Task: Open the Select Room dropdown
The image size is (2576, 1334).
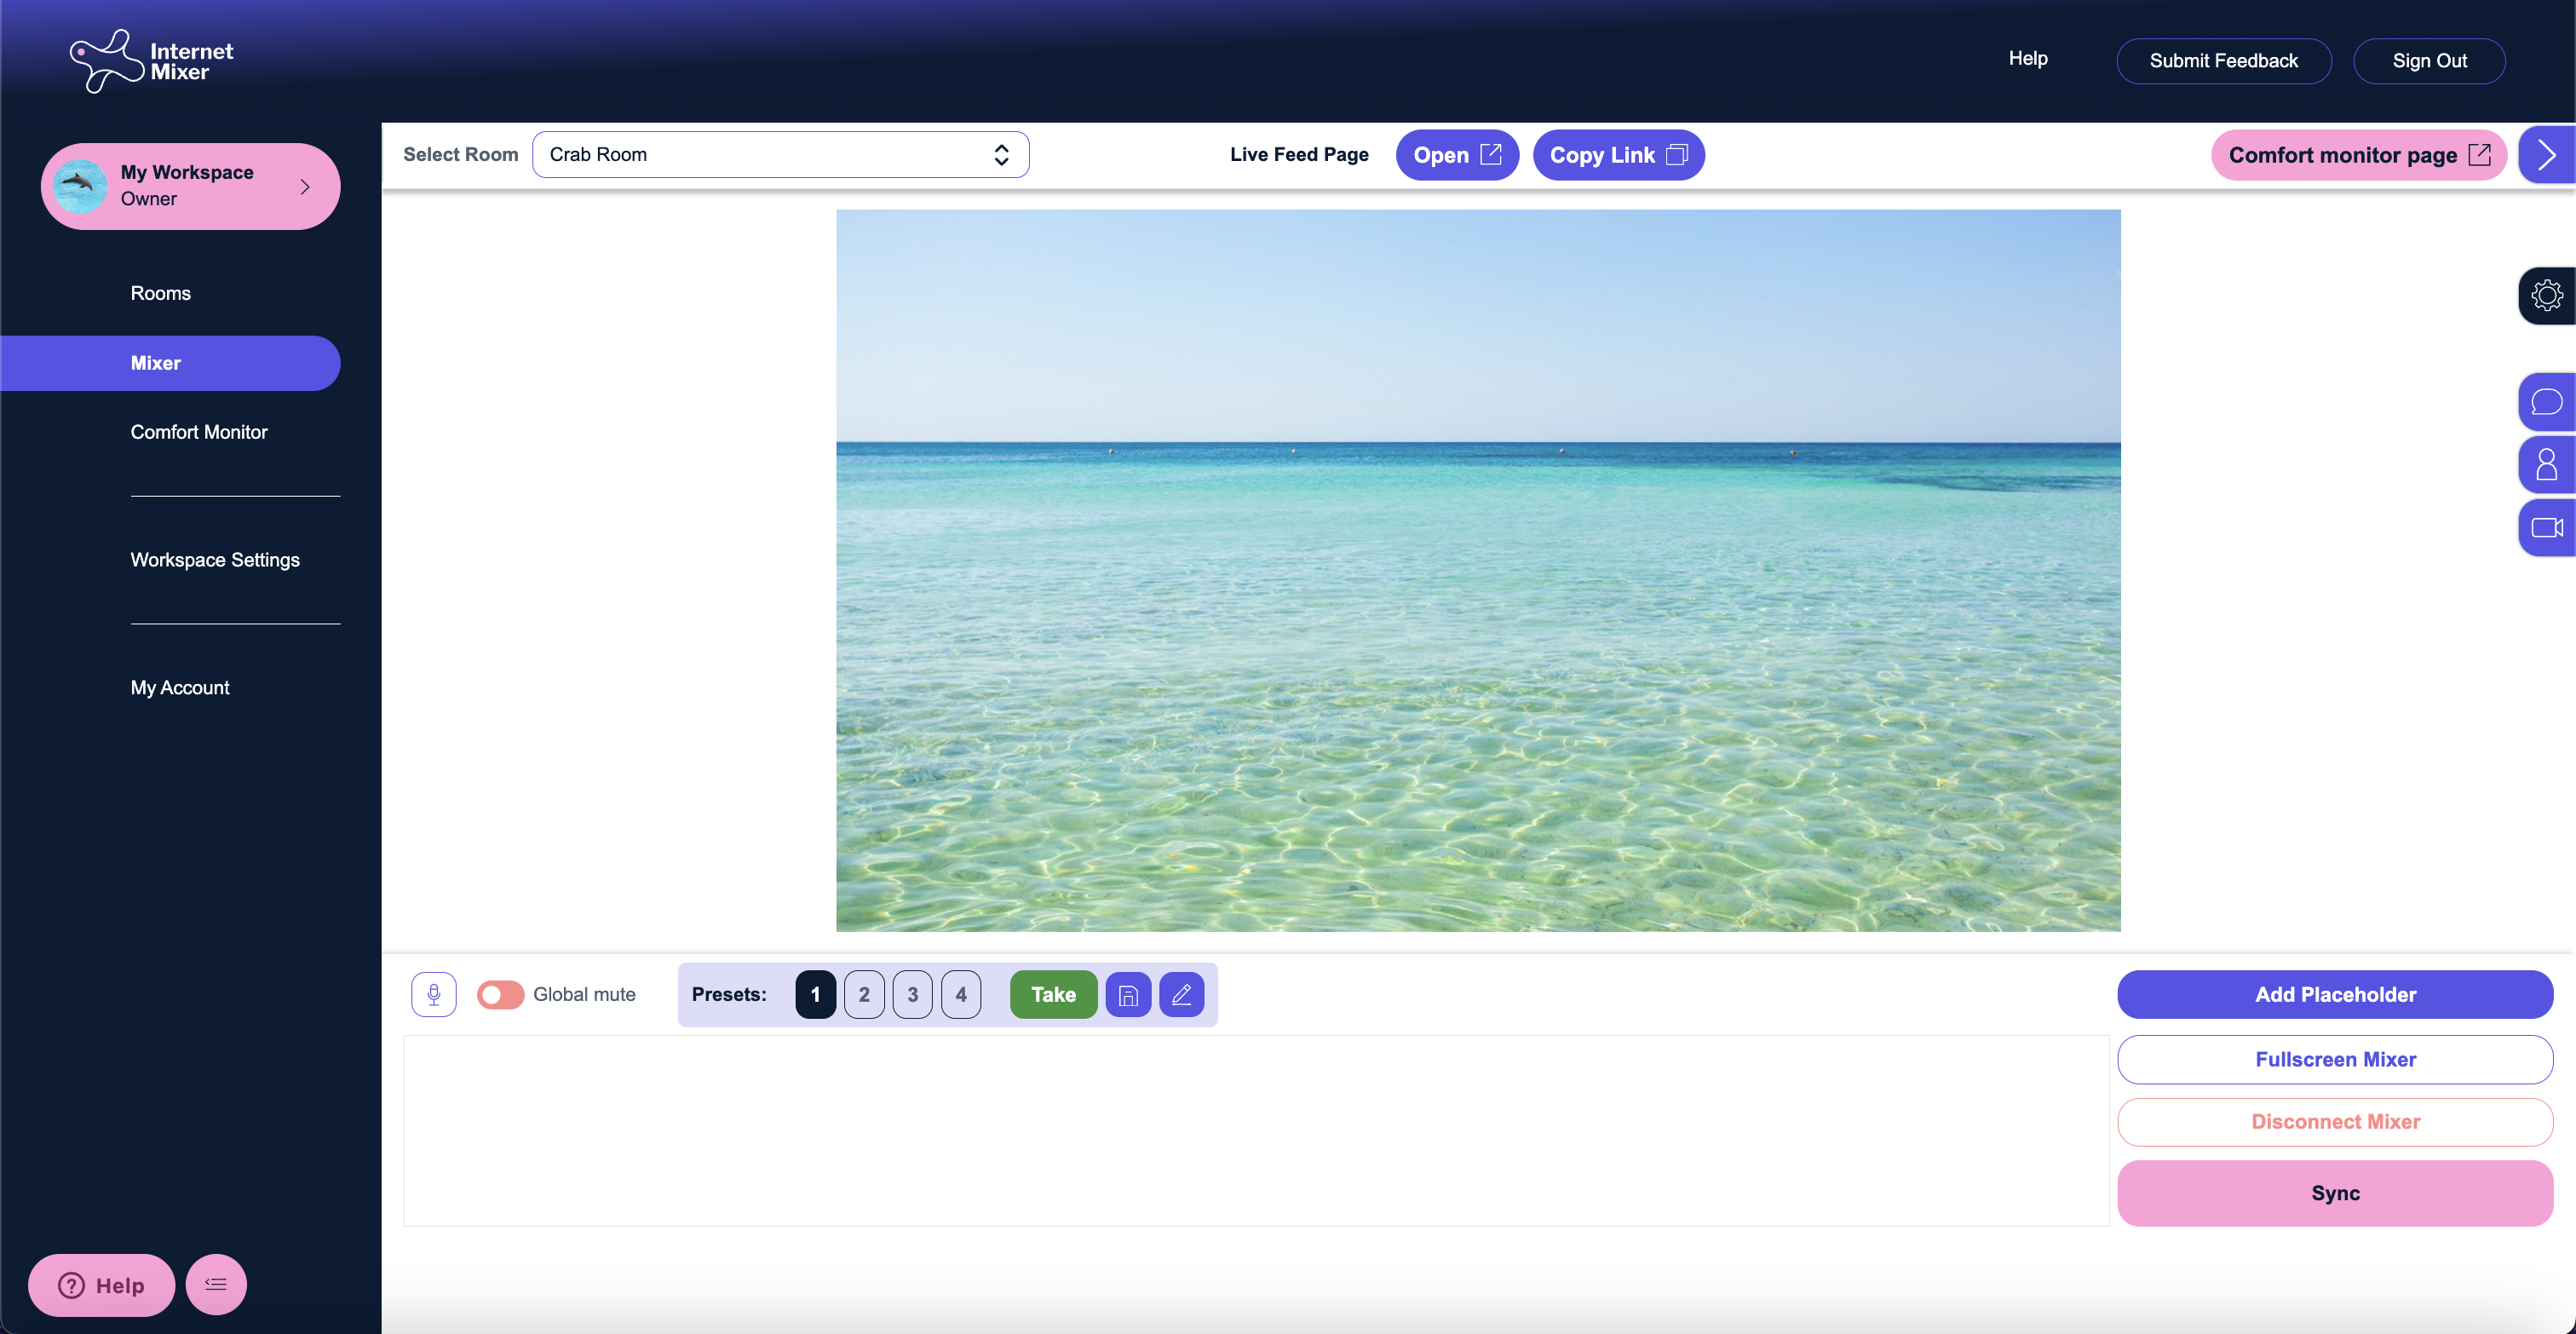Action: pos(781,154)
